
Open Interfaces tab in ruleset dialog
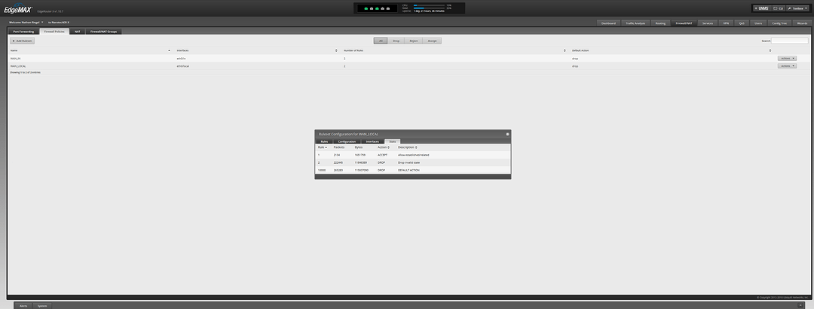point(373,141)
